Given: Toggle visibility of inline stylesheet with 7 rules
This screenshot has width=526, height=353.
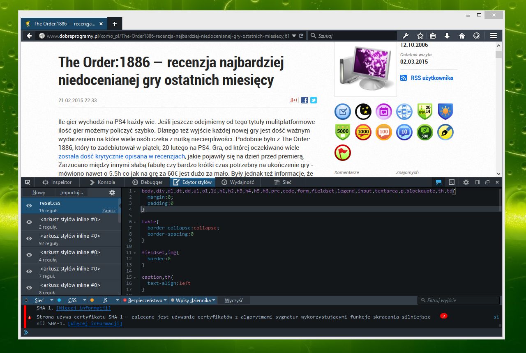Looking at the screenshot, I should [29, 271].
